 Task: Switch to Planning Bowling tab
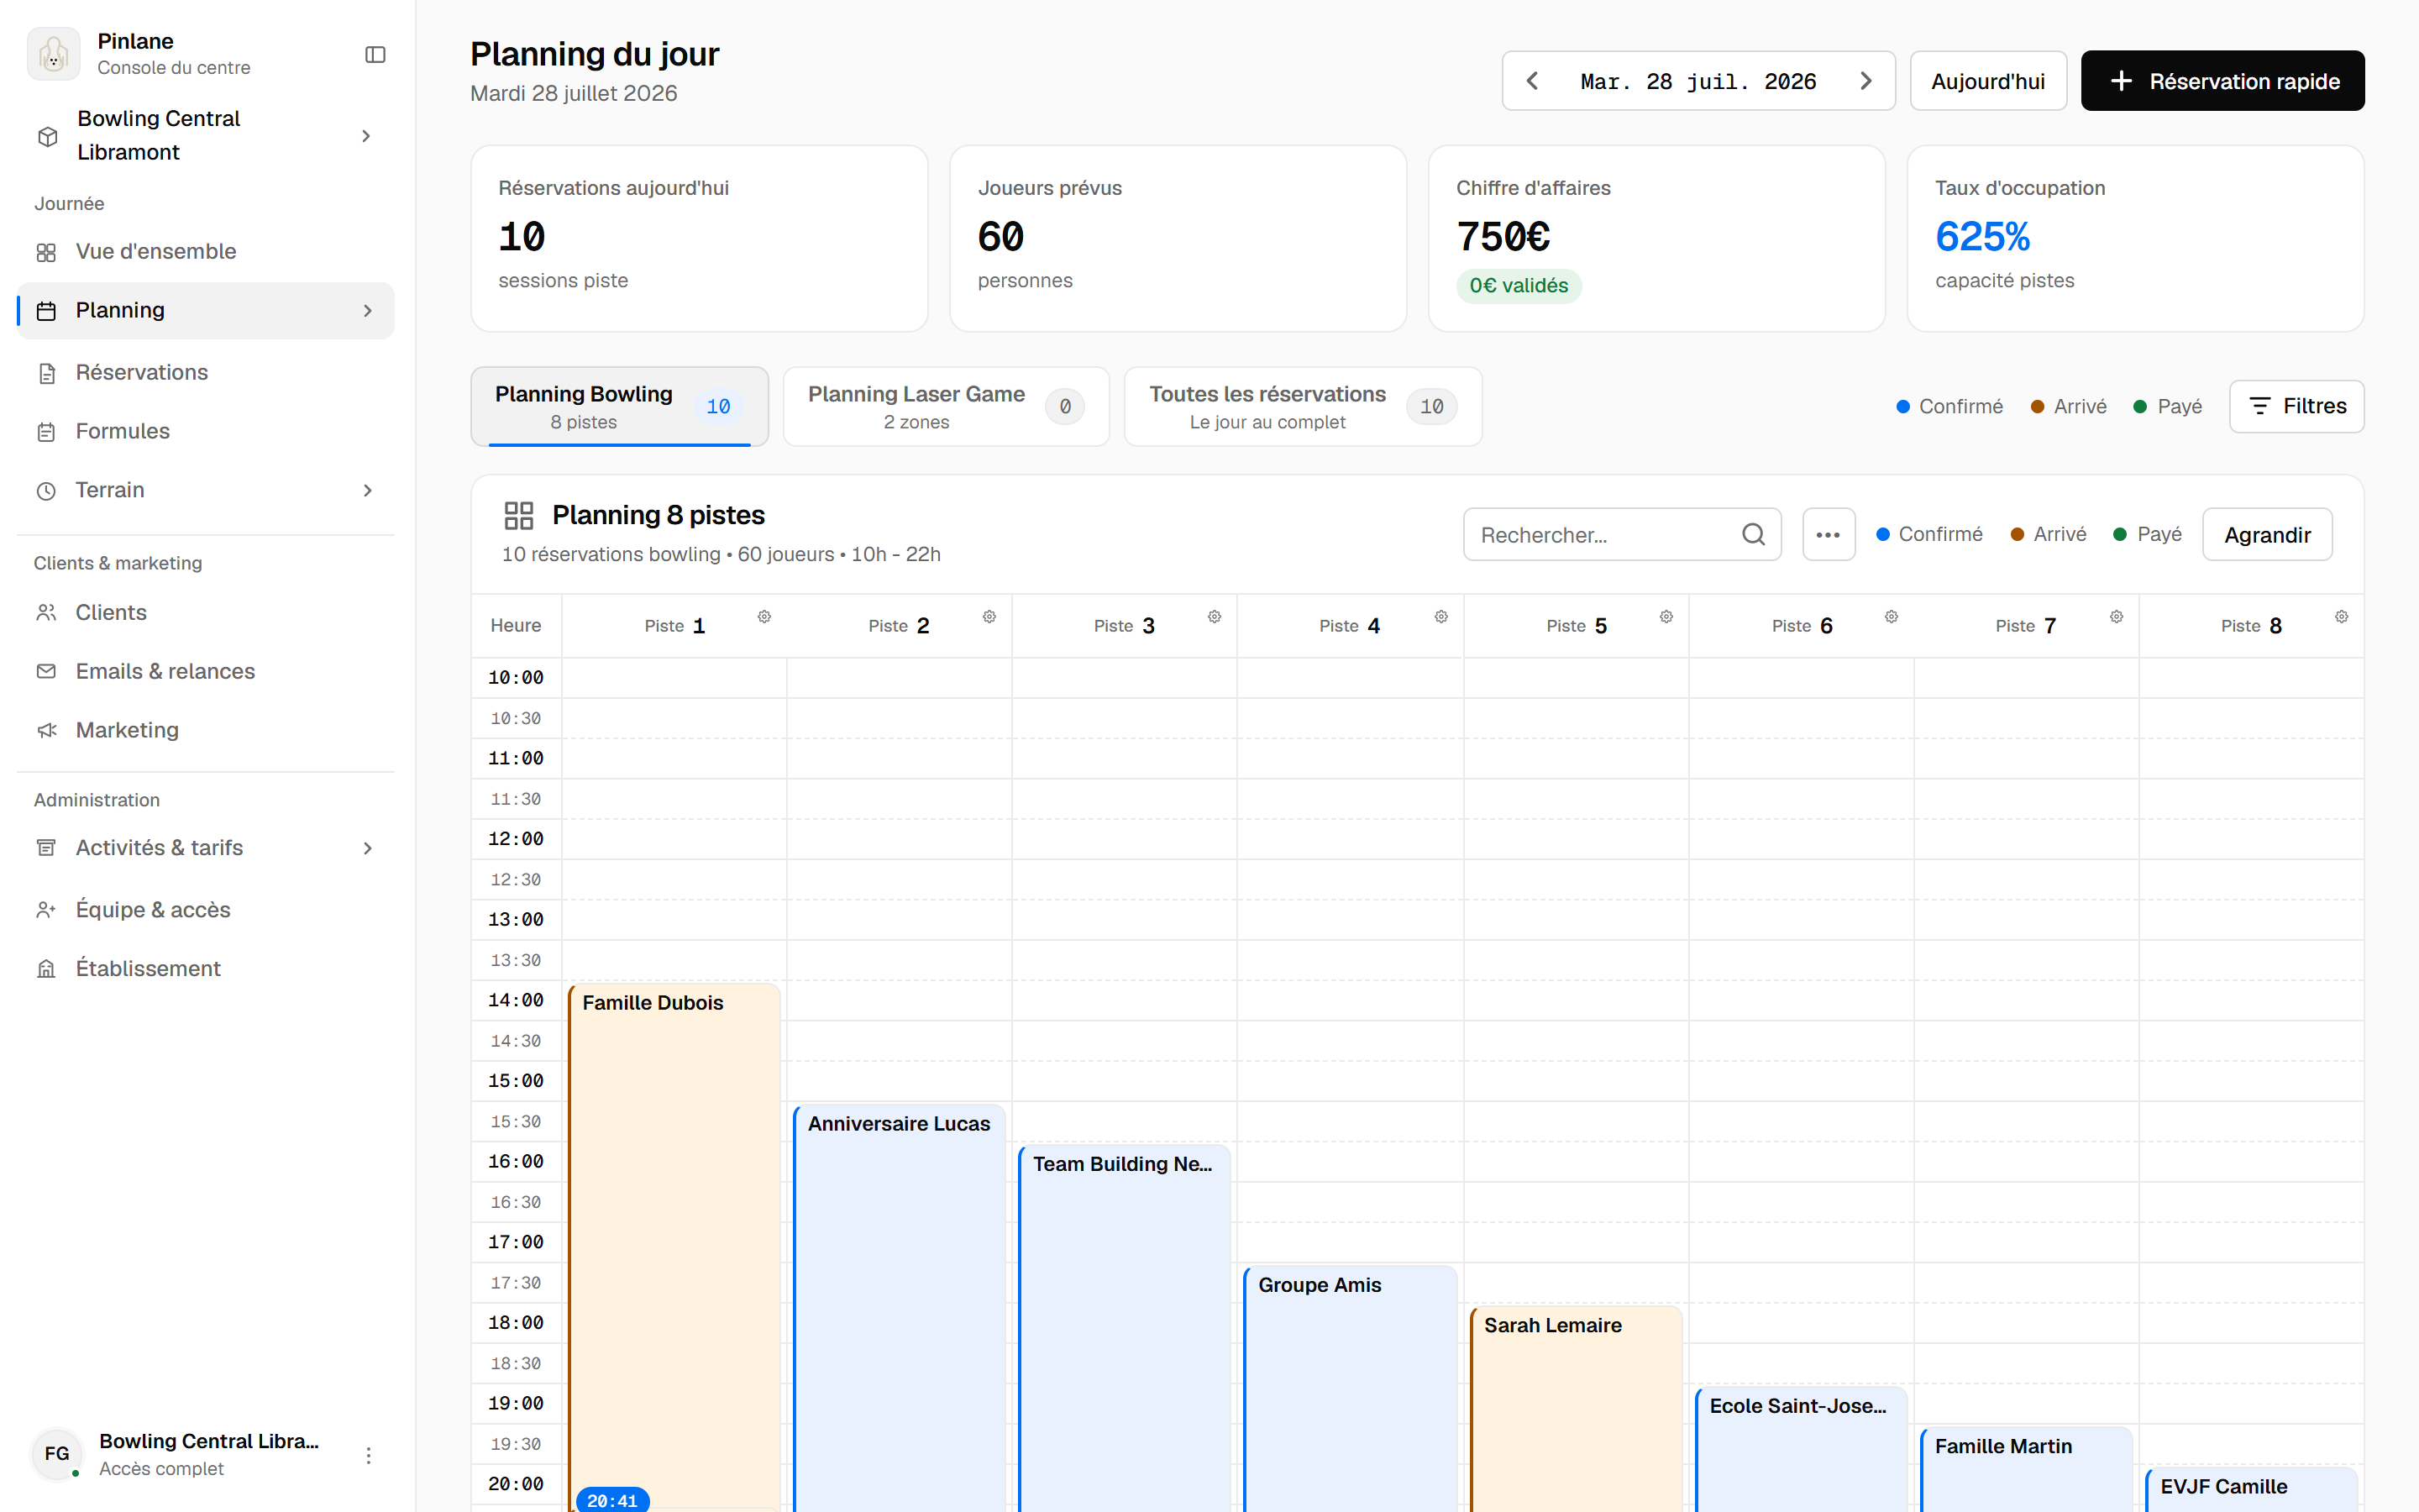619,406
